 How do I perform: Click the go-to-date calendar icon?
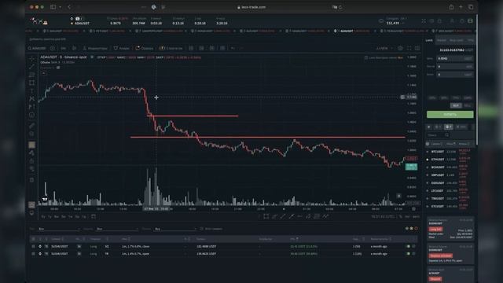pyautogui.click(x=94, y=217)
